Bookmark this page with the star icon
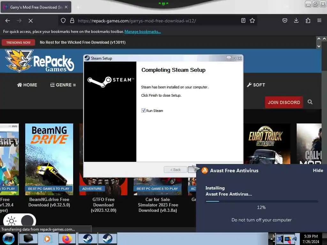The height and width of the screenshot is (245, 327). tap(252, 20)
